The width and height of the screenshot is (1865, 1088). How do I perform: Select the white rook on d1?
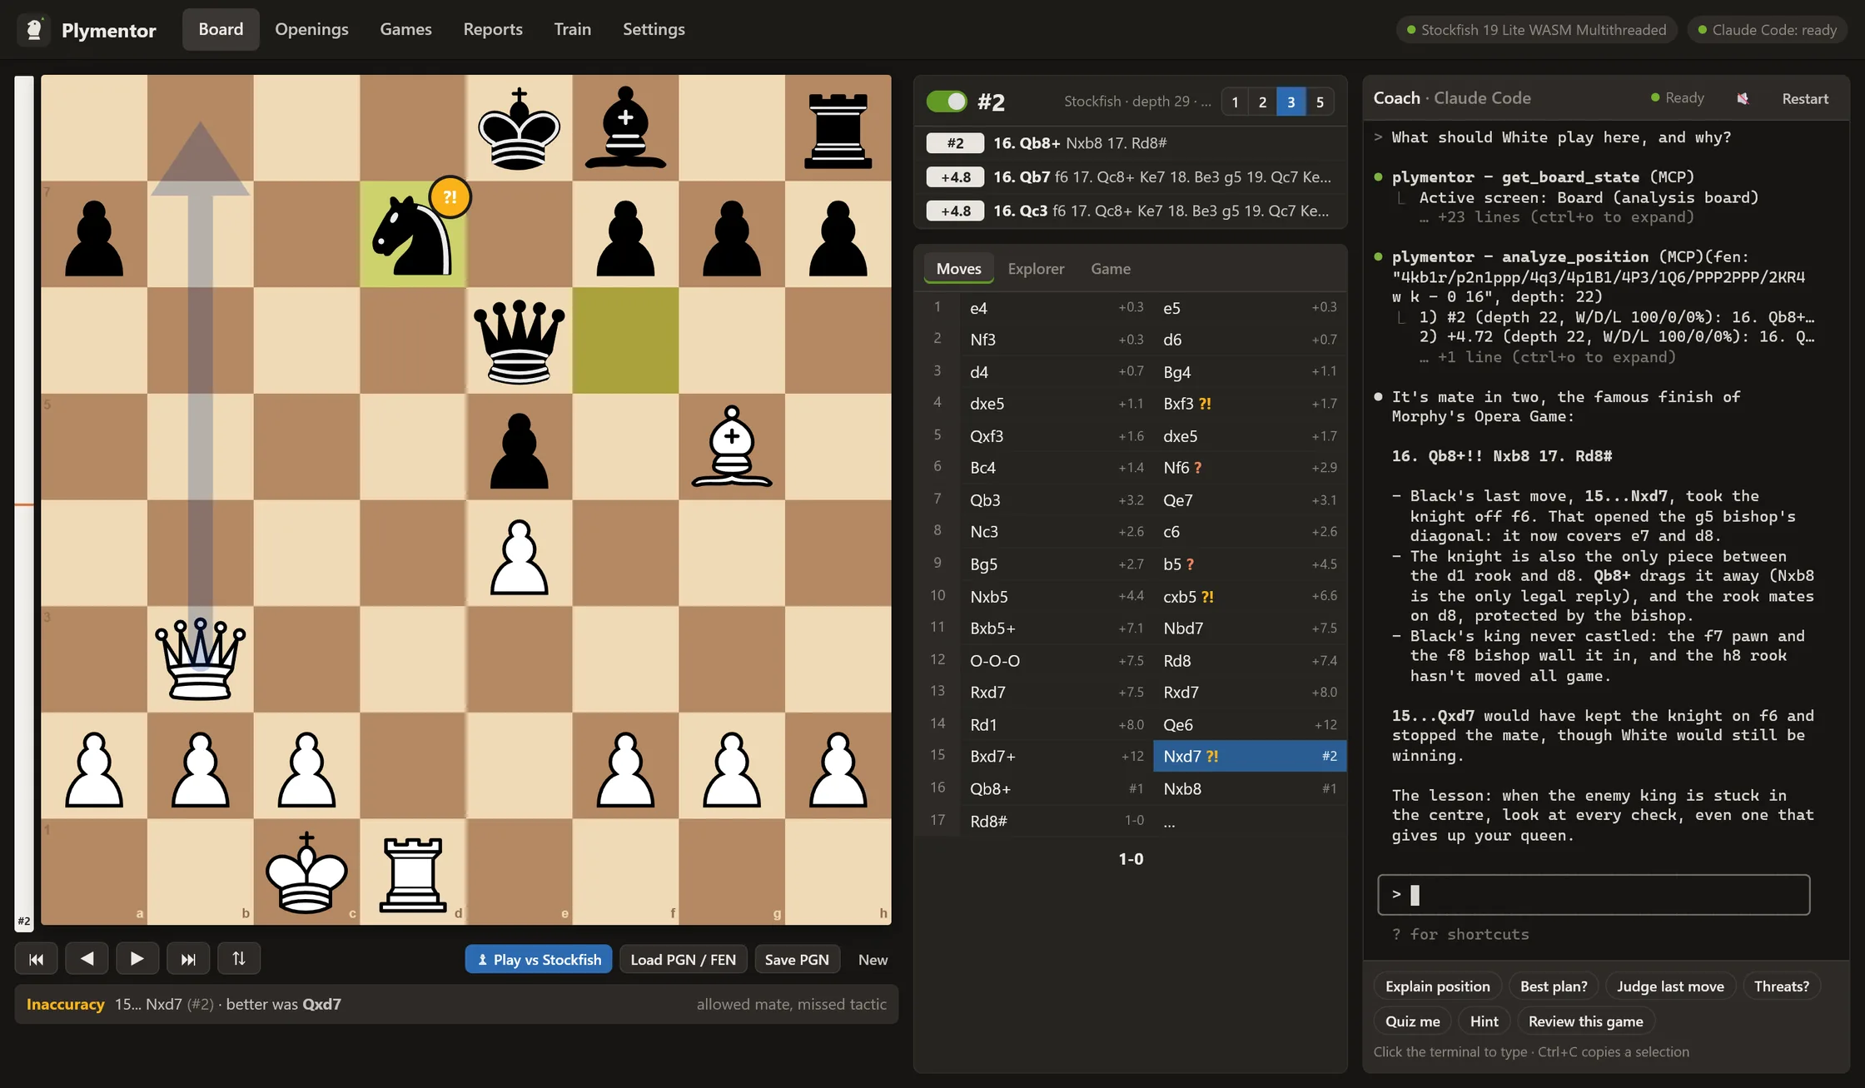(413, 874)
